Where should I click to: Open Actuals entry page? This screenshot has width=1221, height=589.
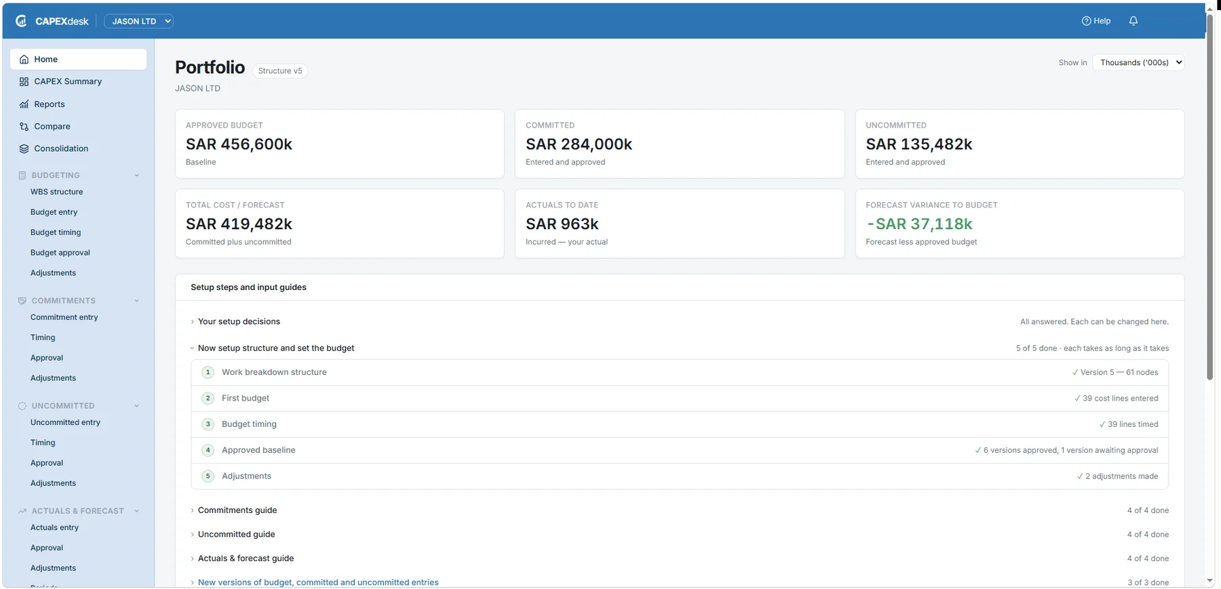coord(55,527)
